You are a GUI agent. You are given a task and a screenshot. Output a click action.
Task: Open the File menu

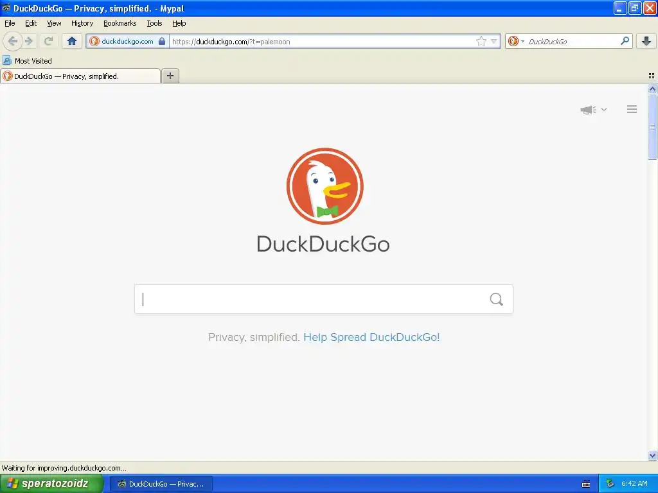click(x=10, y=23)
